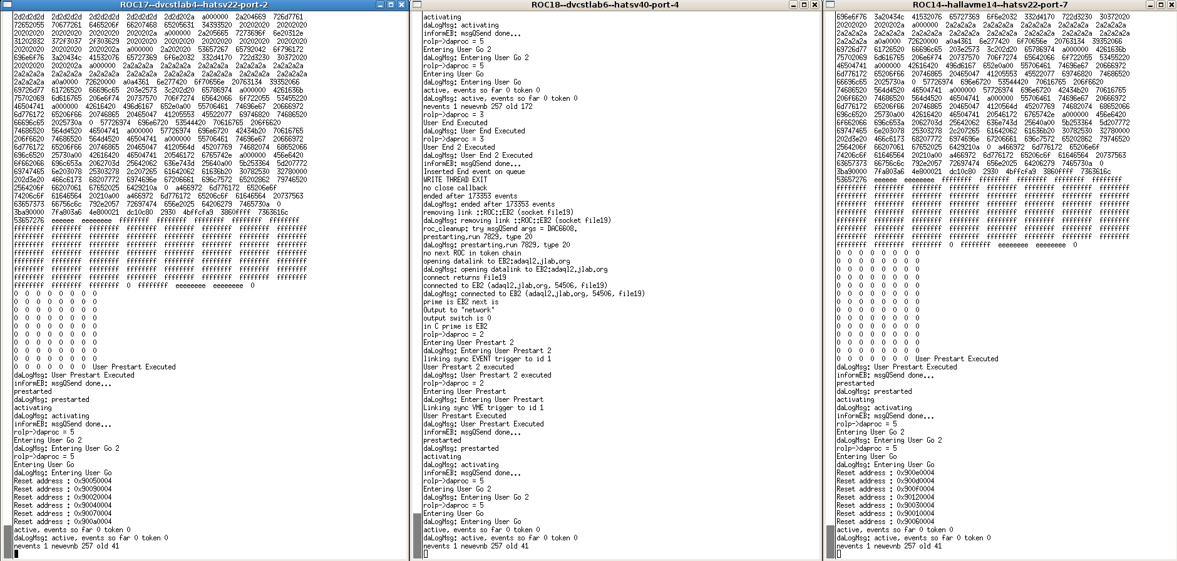This screenshot has height=561, width=1177.
Task: Click the block cursor in ROC17 terminal
Action: pos(16,554)
